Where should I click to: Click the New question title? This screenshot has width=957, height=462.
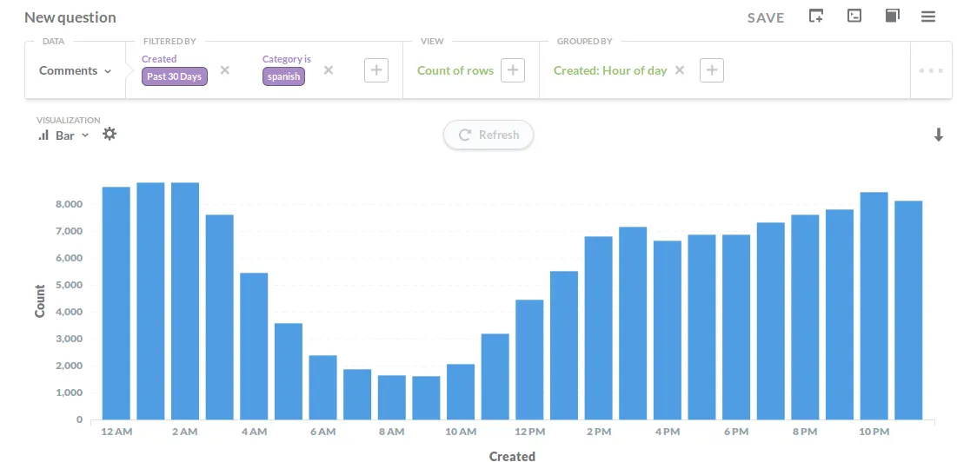70,17
